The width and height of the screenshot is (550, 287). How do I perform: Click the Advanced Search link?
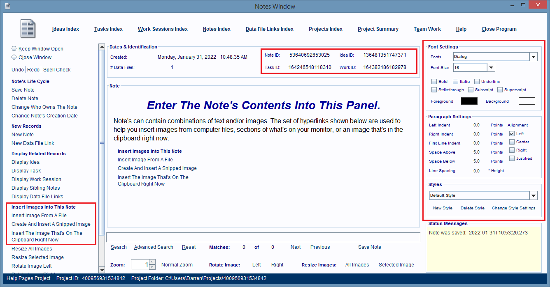click(x=154, y=247)
